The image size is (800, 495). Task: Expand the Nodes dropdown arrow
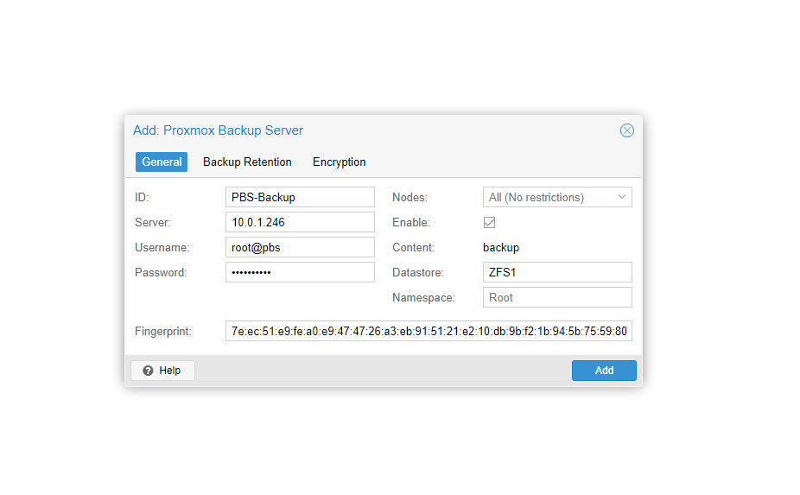coord(622,198)
